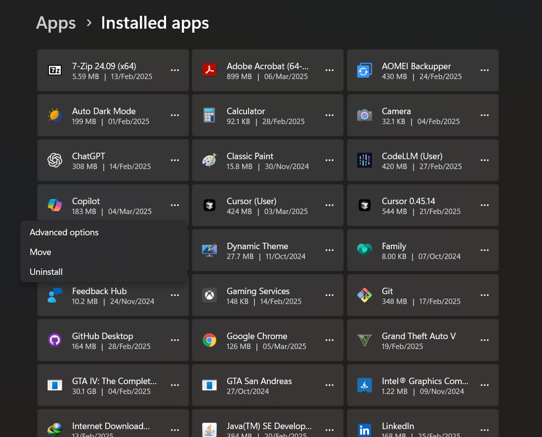542x437 pixels.
Task: Open more options for AOMEI Backupper
Action: [x=485, y=70]
